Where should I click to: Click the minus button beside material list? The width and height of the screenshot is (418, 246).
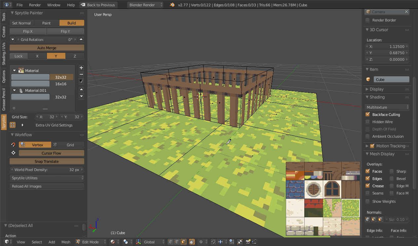tap(81, 74)
